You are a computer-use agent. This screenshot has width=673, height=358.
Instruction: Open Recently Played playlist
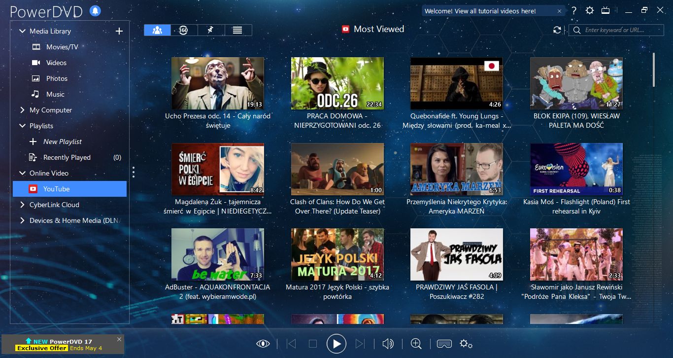(x=67, y=157)
